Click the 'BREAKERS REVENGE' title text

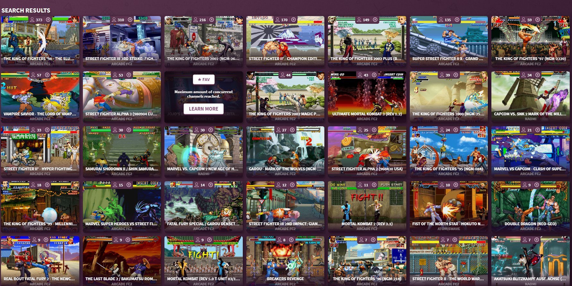pyautogui.click(x=285, y=279)
